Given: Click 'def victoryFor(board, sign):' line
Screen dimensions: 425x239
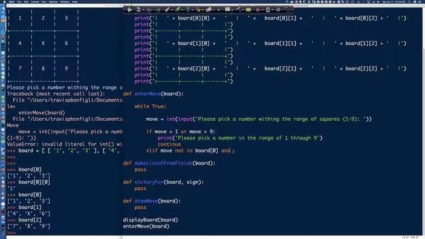Looking at the screenshot, I should point(163,182).
